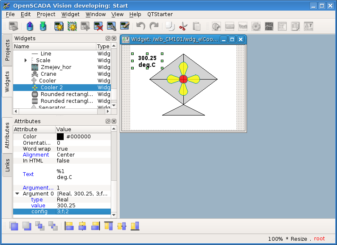Click the red scissors Cut icon
Screen dimensions: 337x245
coord(183,26)
